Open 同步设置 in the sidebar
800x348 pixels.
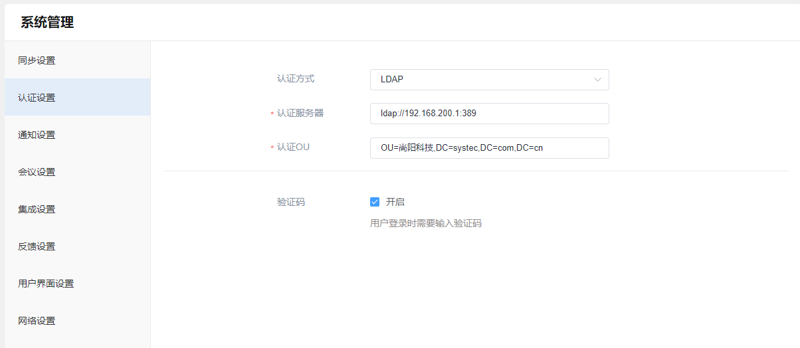(x=37, y=60)
